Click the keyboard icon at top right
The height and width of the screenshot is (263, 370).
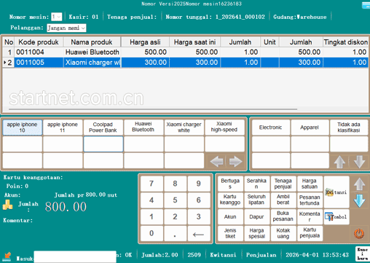[x=366, y=5]
